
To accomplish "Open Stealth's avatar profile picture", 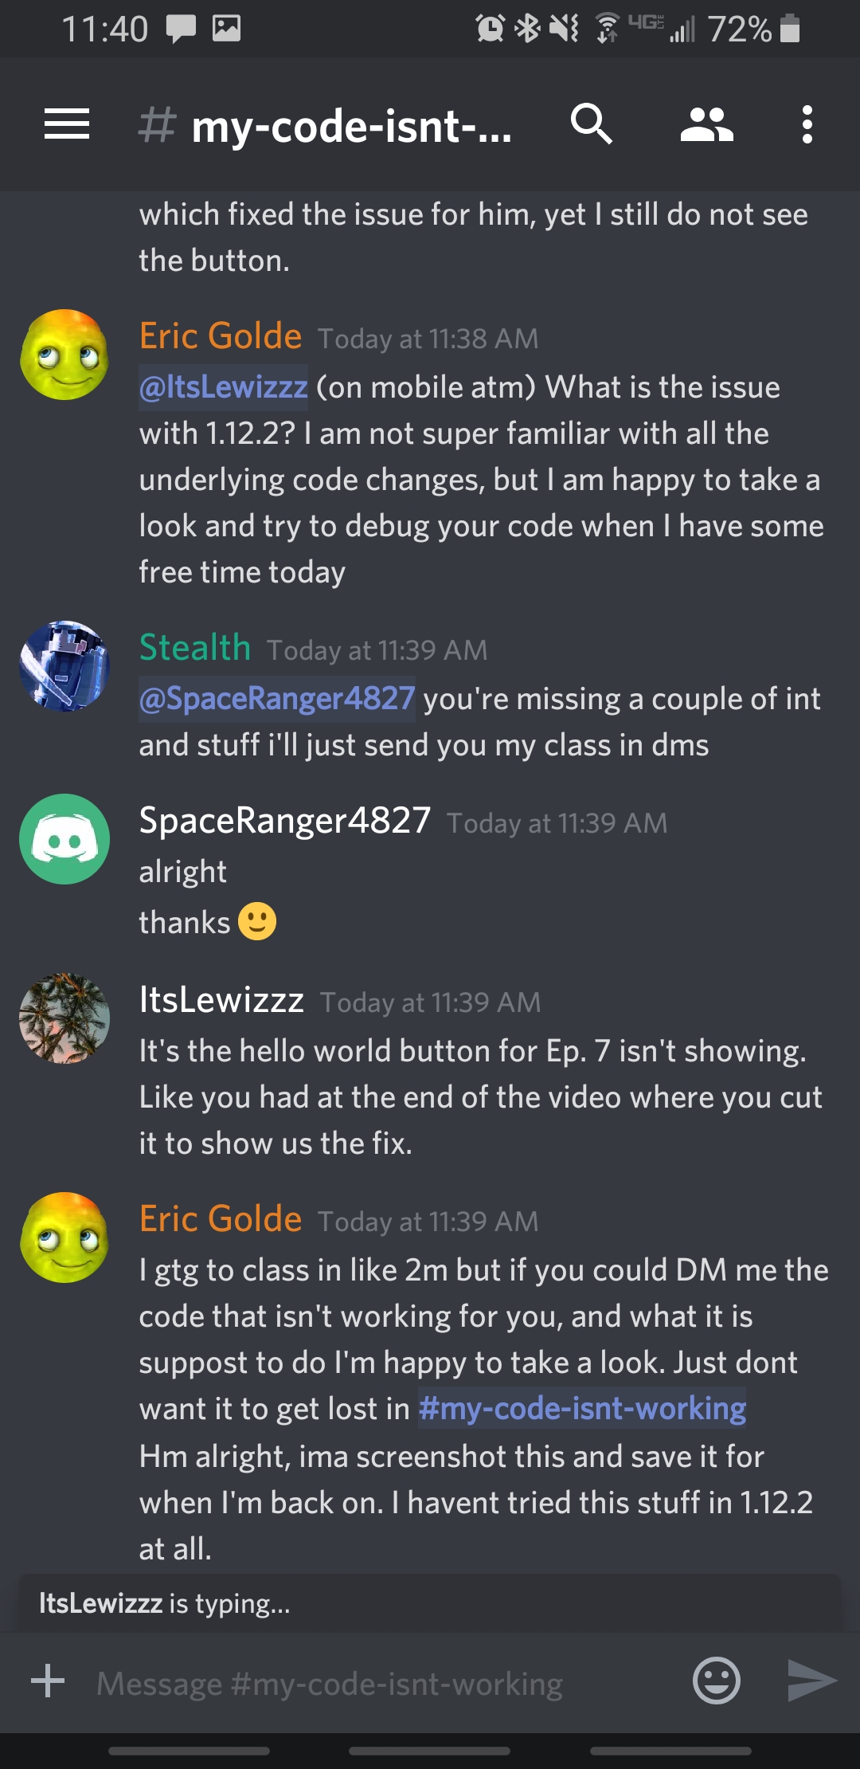I will [x=64, y=665].
